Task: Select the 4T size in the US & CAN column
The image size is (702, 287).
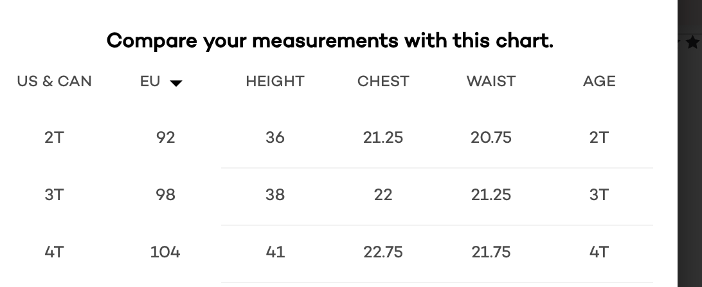Action: (54, 252)
